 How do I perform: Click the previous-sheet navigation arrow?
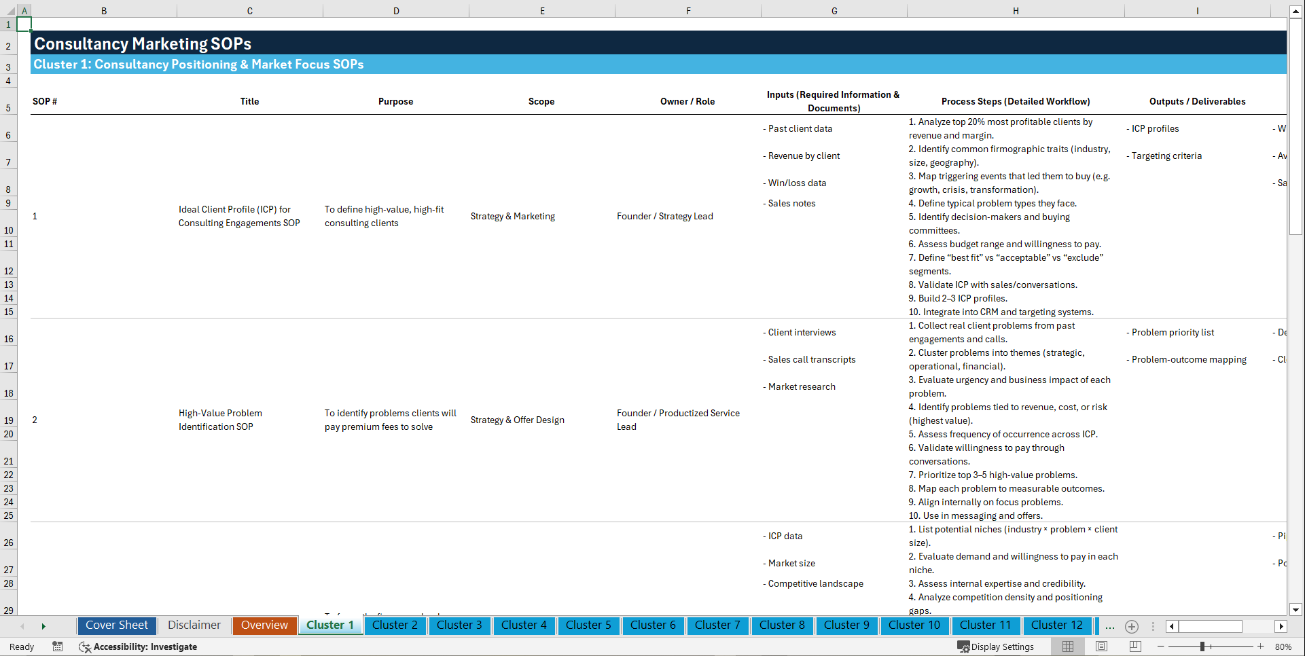[23, 626]
